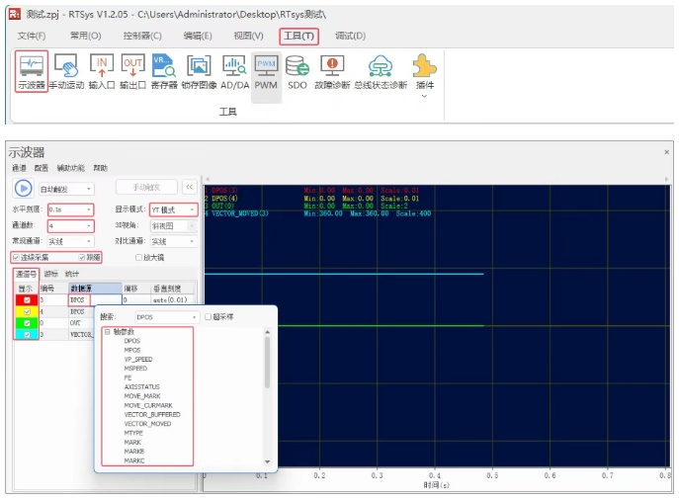Switch to the 游标 cursor tab
Screen dimensions: 679x499
[51, 274]
